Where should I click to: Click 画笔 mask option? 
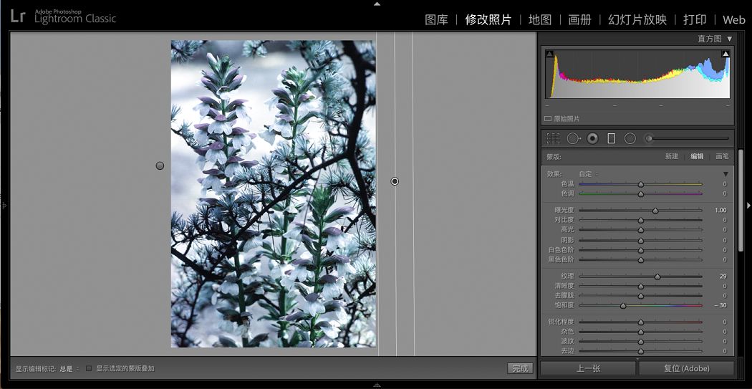click(x=722, y=156)
